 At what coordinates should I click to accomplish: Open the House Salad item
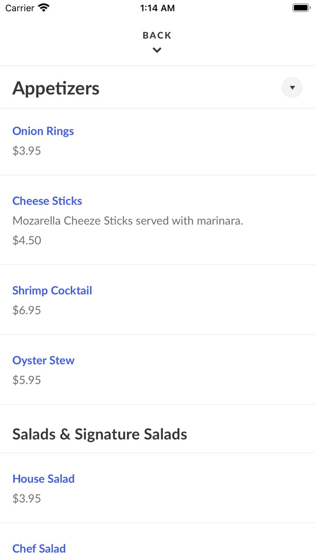(44, 479)
